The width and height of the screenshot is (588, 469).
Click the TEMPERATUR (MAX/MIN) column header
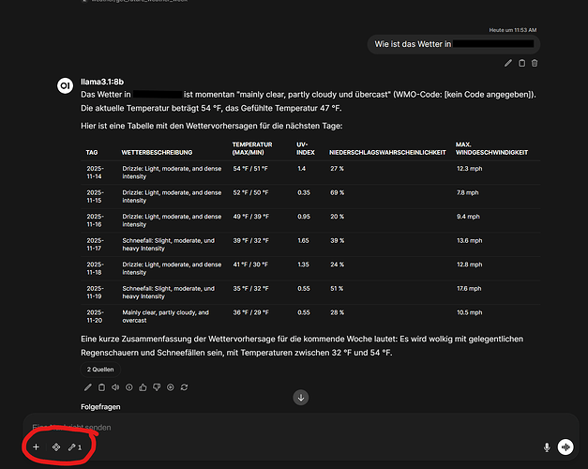pos(252,148)
